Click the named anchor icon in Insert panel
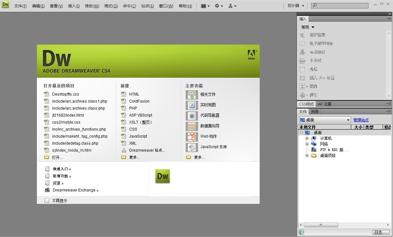This screenshot has height=237, width=393. 302,52
